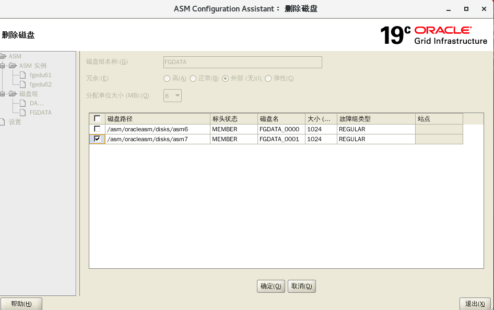Click the 磁盘组 folder icon

(13, 94)
